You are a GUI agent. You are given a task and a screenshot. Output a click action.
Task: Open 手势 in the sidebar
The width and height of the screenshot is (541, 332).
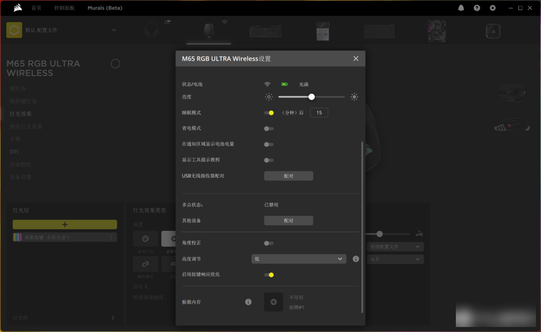(x=15, y=139)
